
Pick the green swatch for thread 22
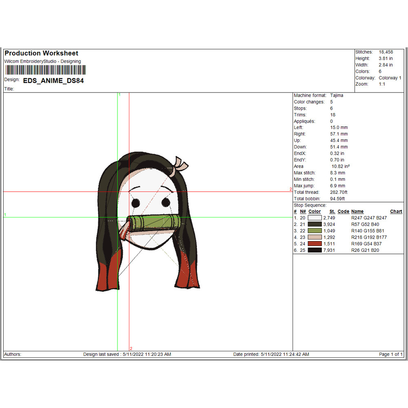(x=315, y=231)
